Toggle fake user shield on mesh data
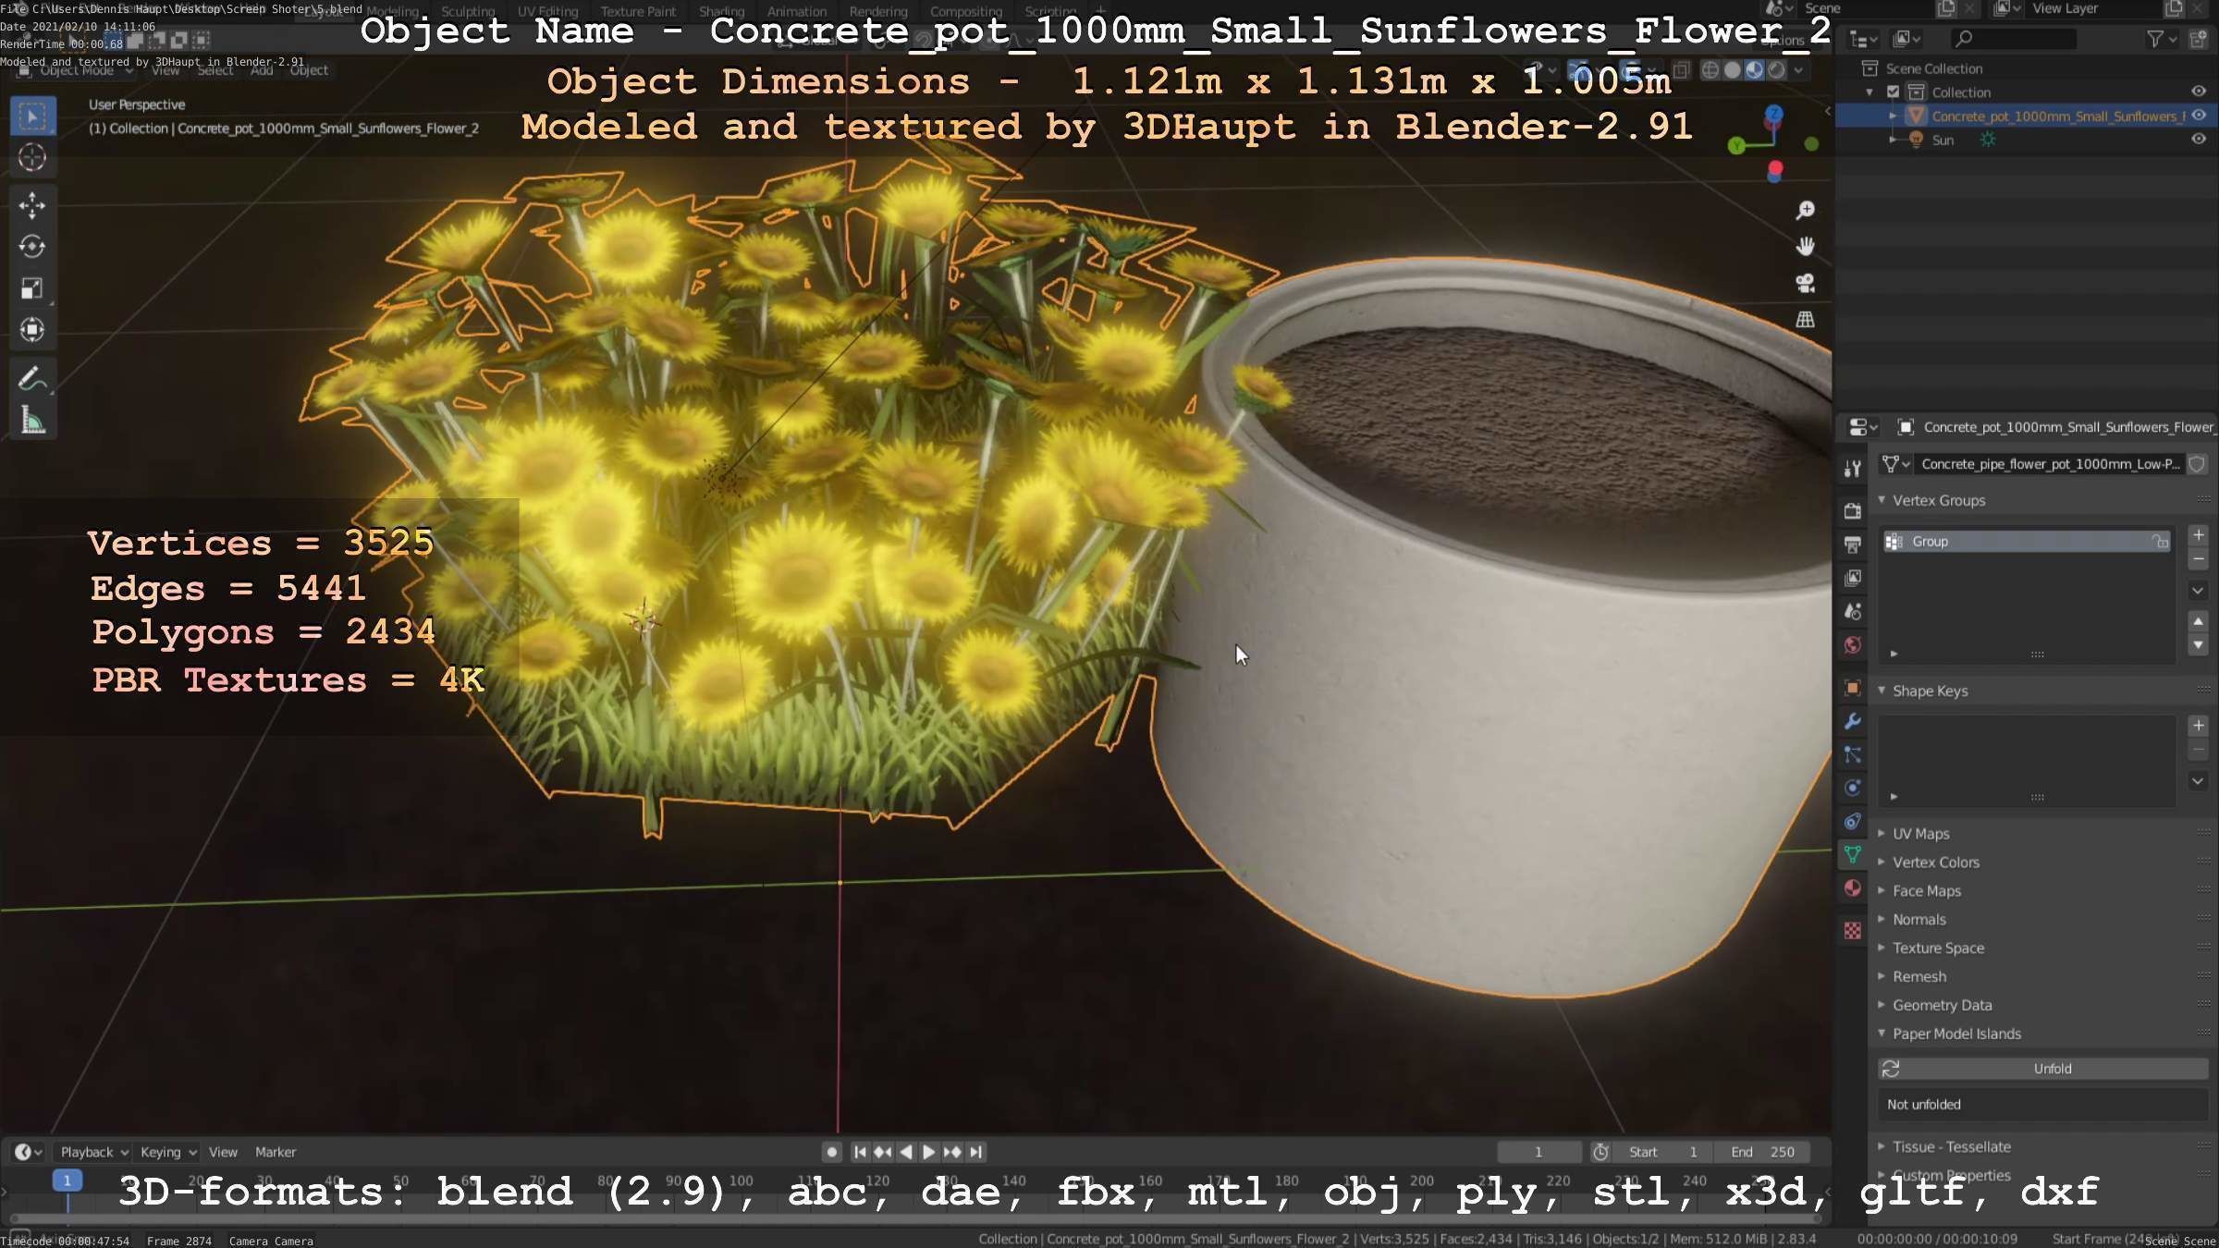2219x1248 pixels. click(x=2198, y=464)
